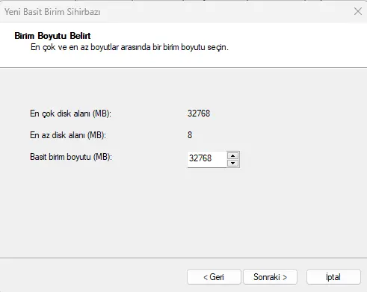Viewport: 367px width, 292px height.
Task: Click the "Basit birim boyutu (MB):" label
Action: point(71,157)
